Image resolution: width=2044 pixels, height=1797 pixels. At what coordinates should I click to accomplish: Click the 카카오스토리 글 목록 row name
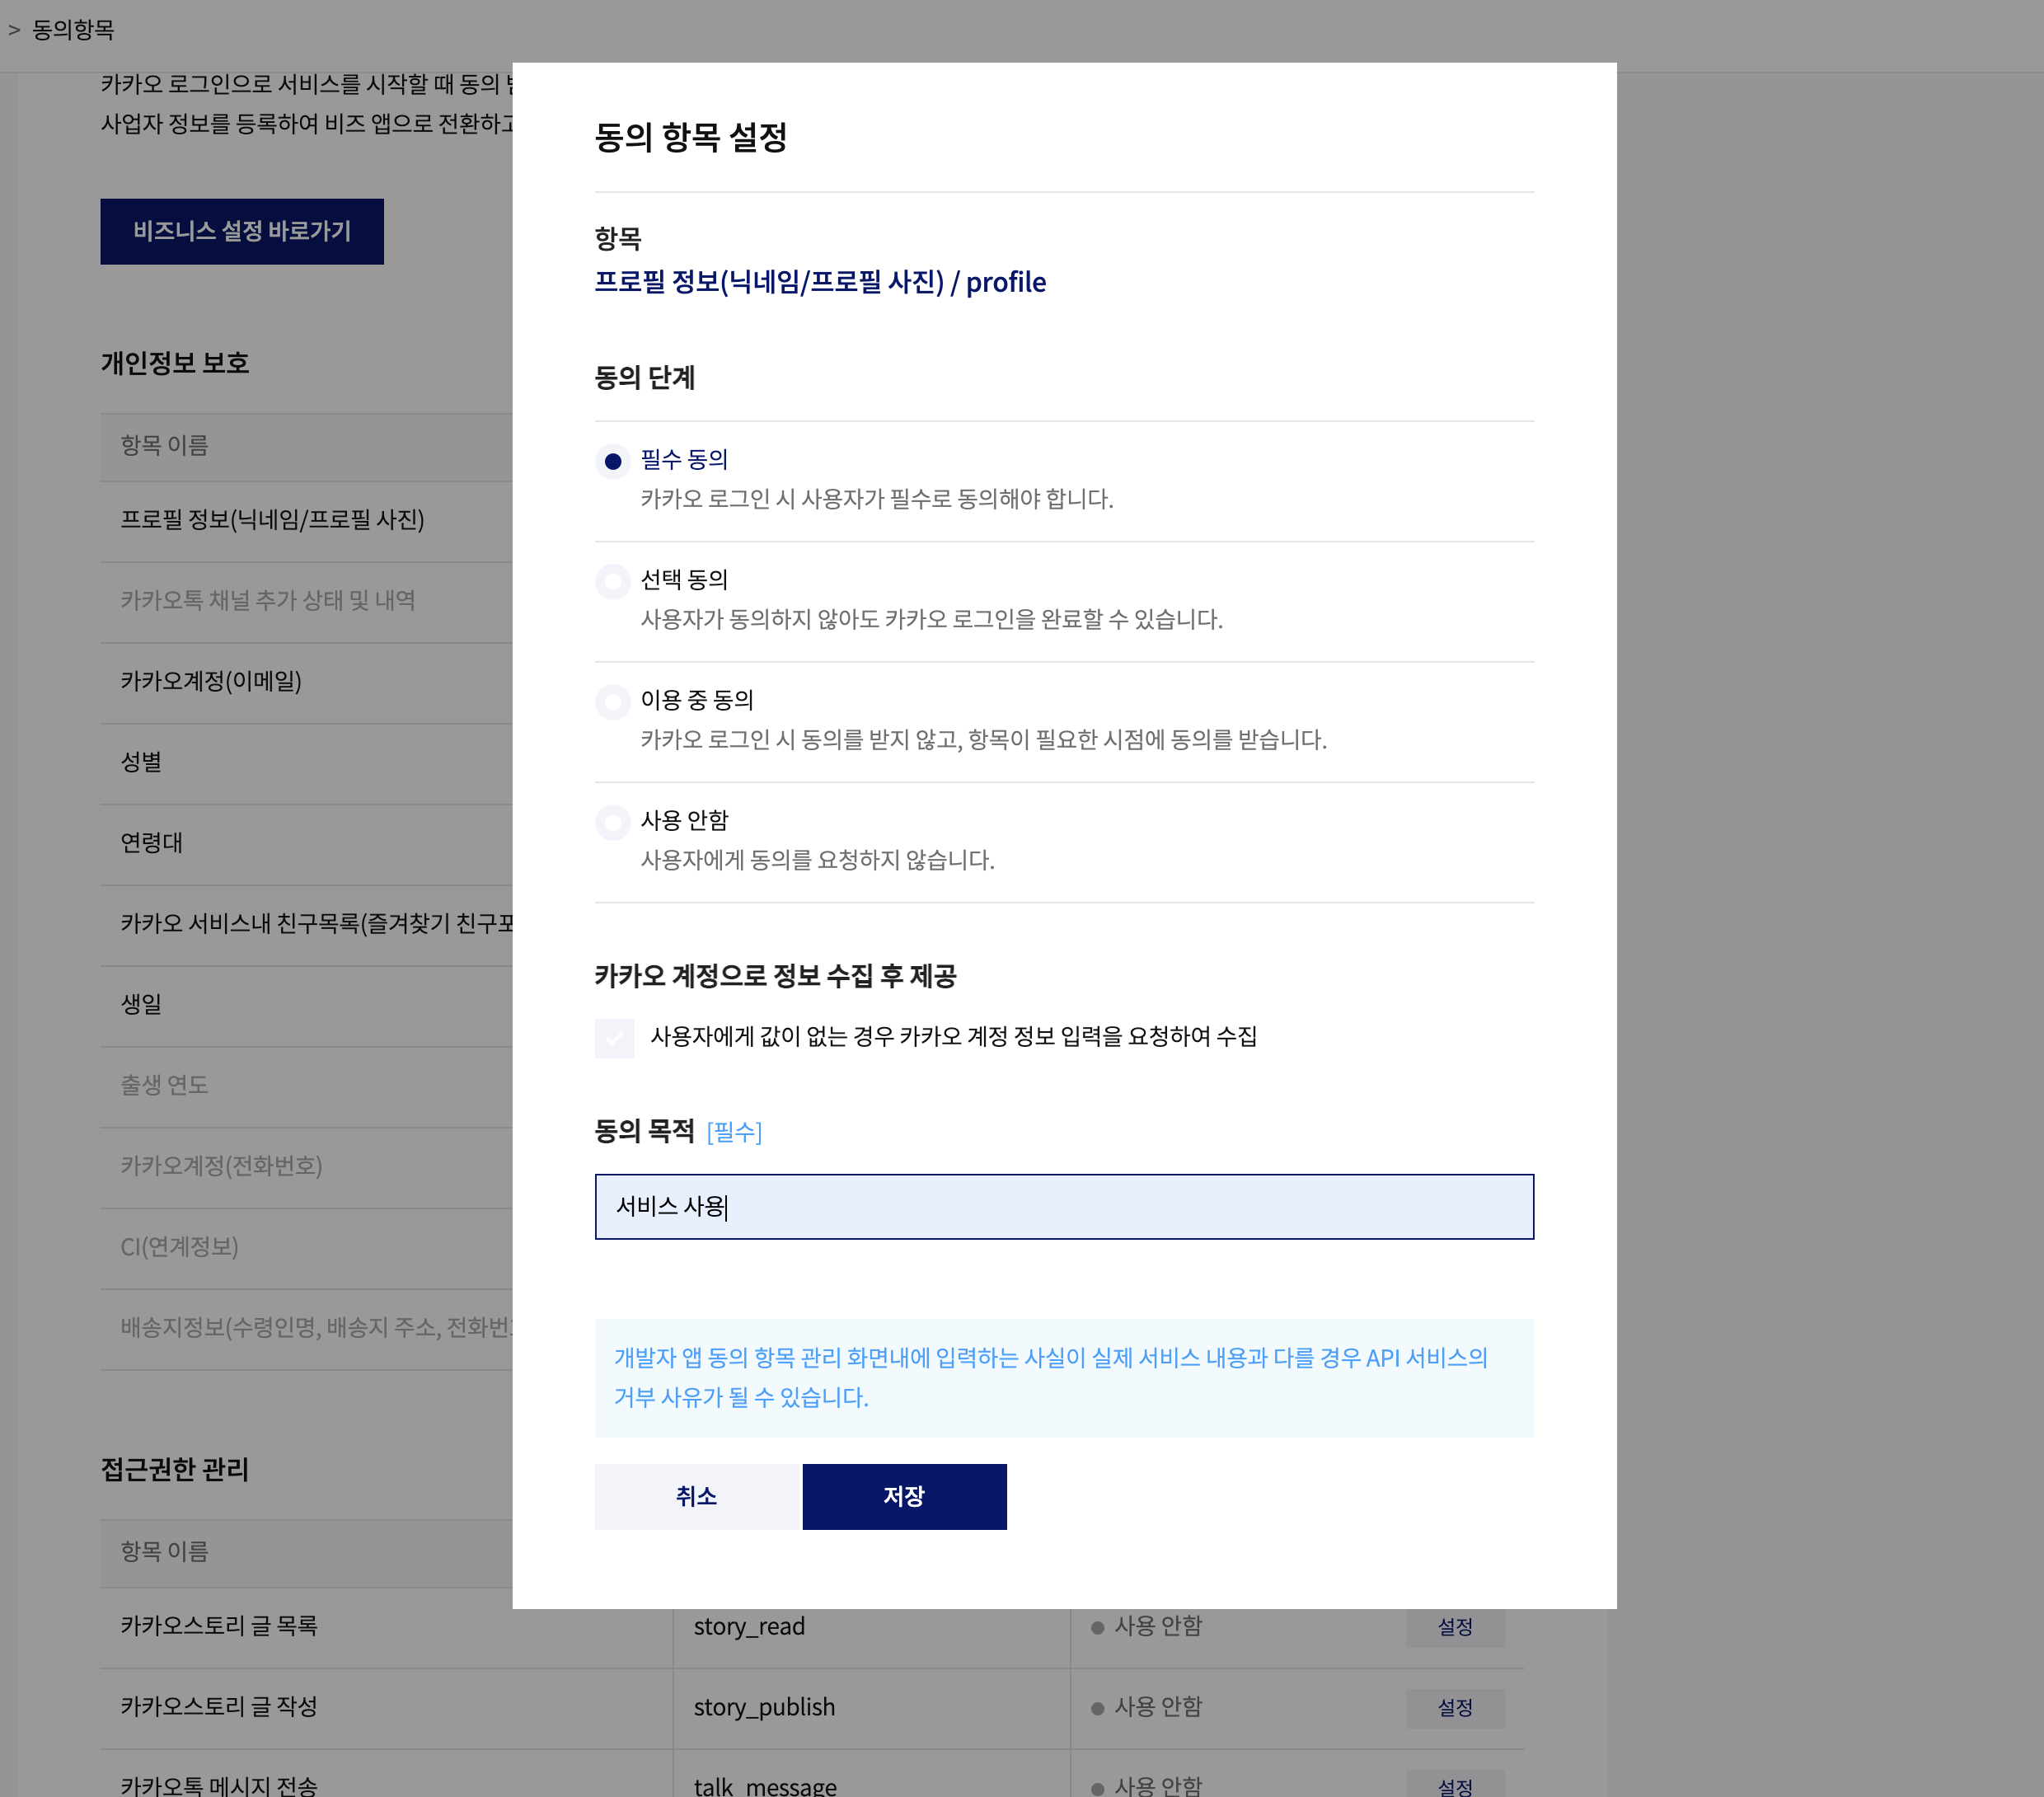point(219,1626)
